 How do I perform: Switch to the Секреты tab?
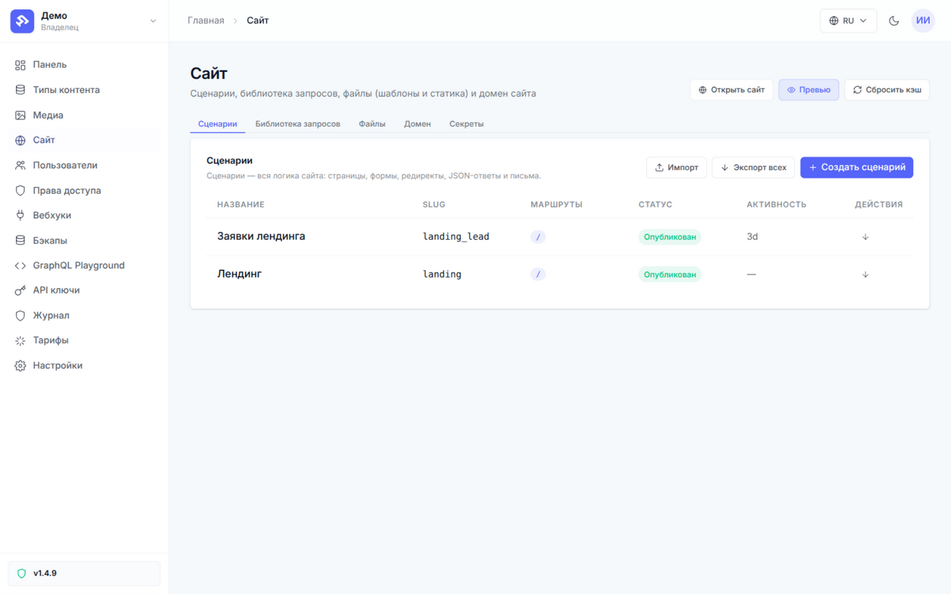[466, 124]
